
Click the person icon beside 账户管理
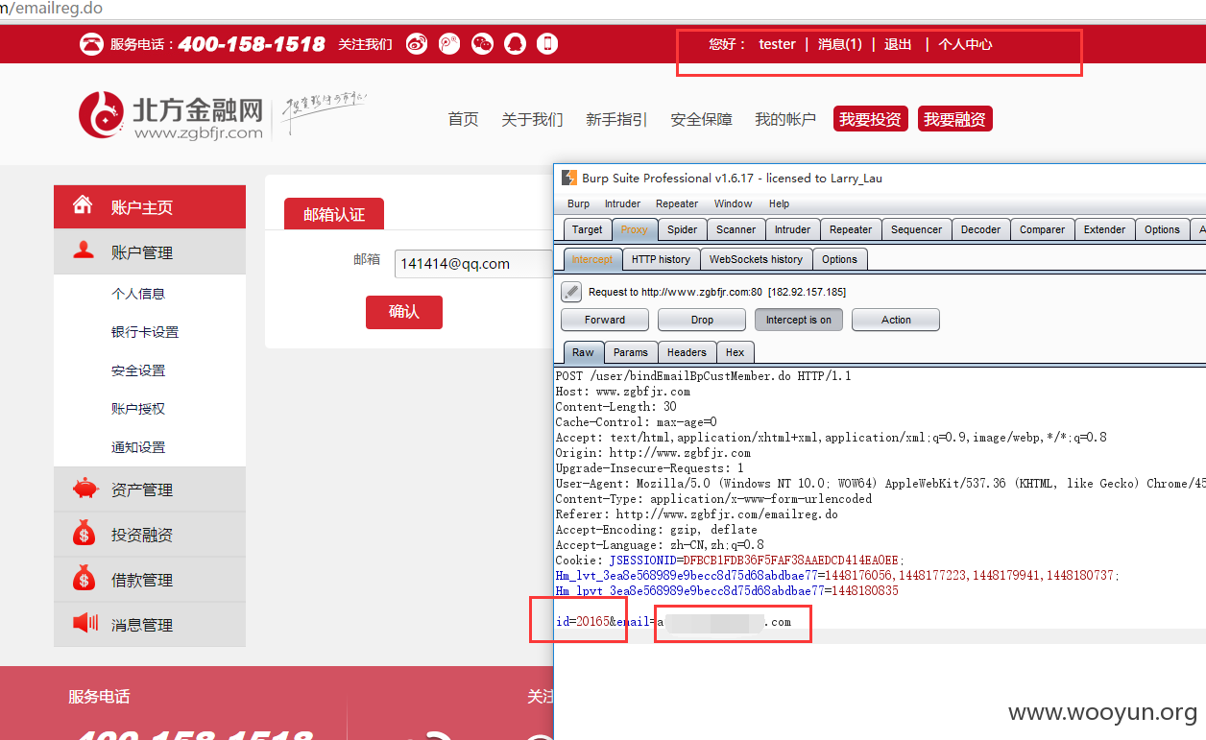tap(84, 251)
